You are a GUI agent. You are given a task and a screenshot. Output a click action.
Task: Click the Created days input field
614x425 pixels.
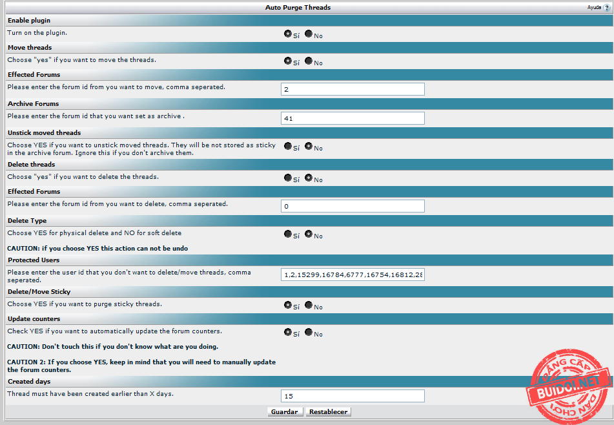pyautogui.click(x=353, y=396)
